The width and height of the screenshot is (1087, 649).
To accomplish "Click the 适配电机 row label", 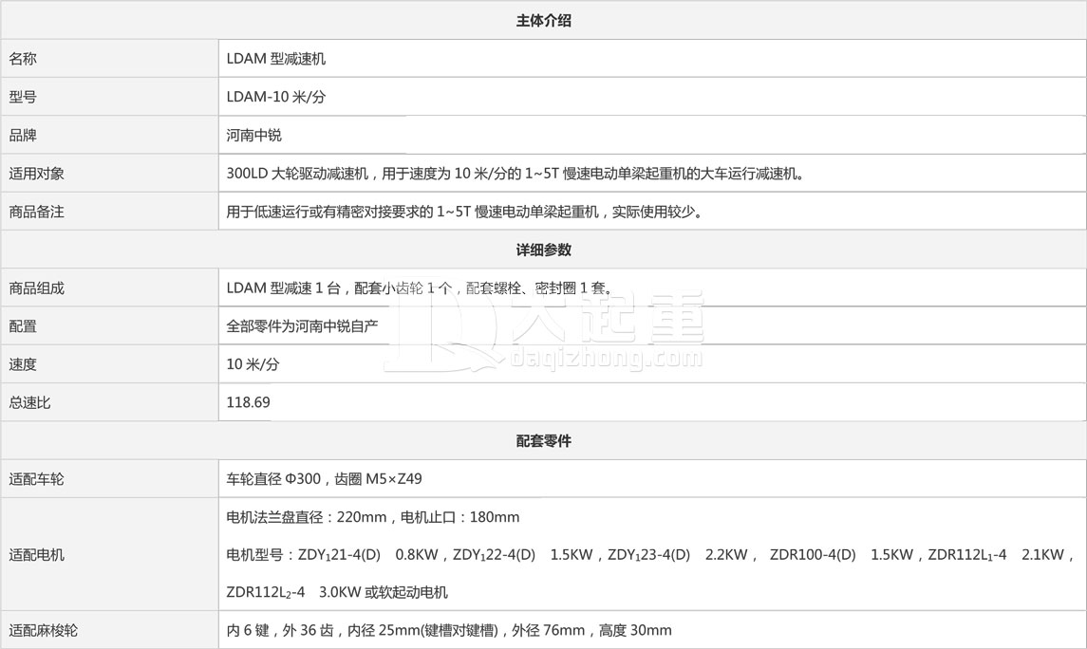I will [x=37, y=555].
